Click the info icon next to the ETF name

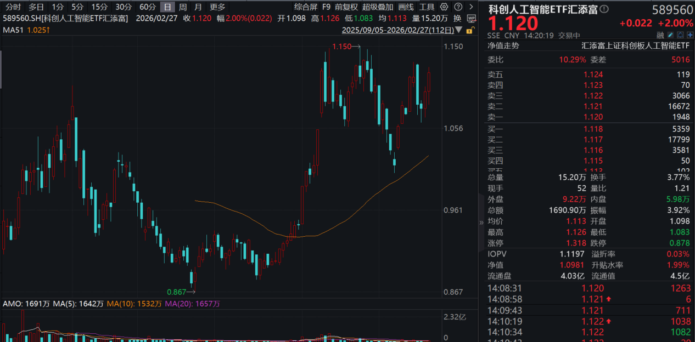coord(604,9)
